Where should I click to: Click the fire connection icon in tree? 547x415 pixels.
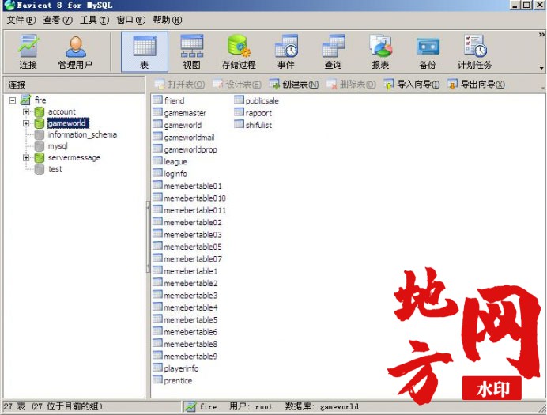(26, 100)
